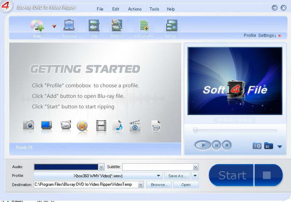Image resolution: width=291 pixels, height=202 pixels.
Task: Click the Merge toolbar icon
Action: coord(172,25)
